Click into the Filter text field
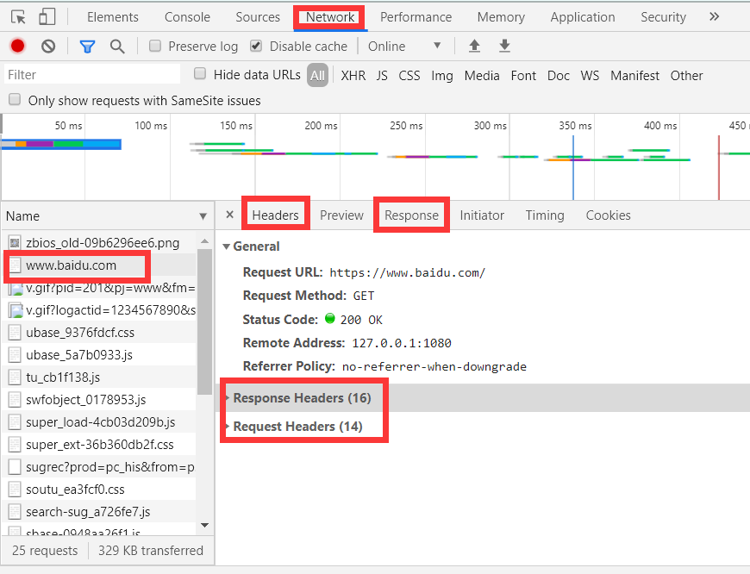The image size is (750, 574). [x=93, y=75]
